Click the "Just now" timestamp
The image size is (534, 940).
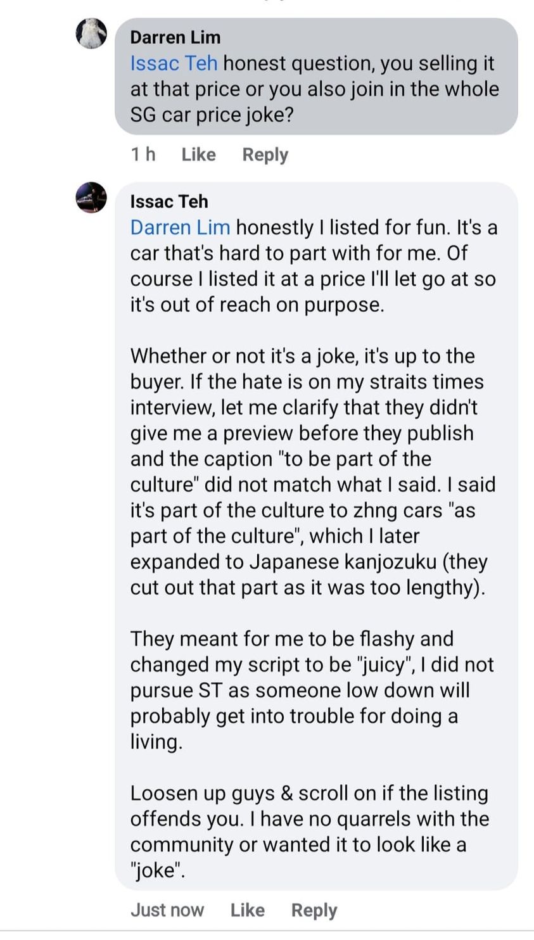click(x=167, y=910)
